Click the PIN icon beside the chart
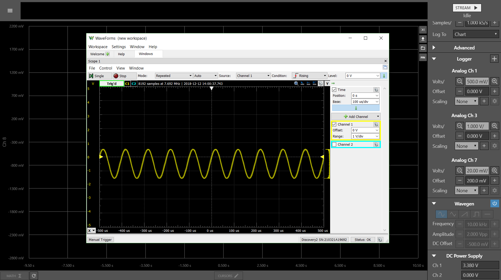Image resolution: width=501 pixels, height=280 pixels. (x=423, y=57)
